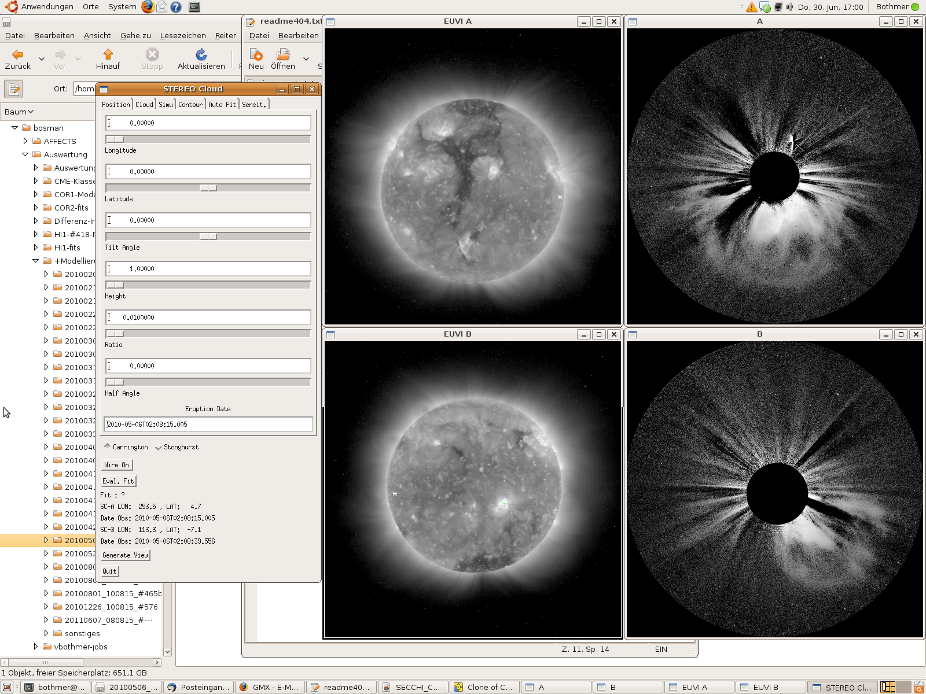Click the display monitor tray icon
The image size is (926, 694).
coord(778,7)
